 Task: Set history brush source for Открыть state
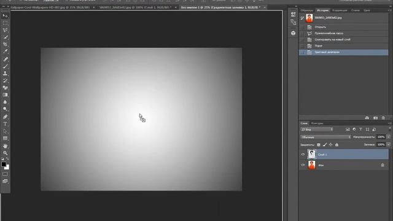pyautogui.click(x=303, y=27)
